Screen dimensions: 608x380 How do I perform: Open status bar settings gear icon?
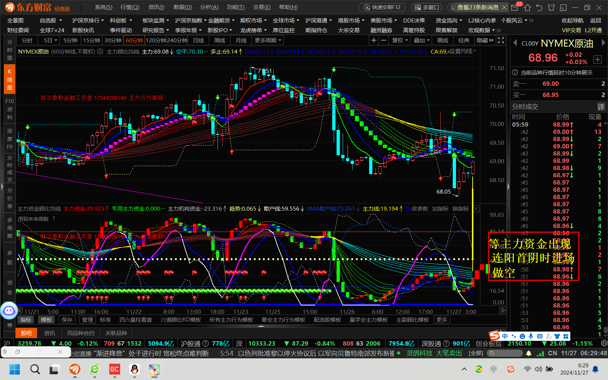[x=604, y=343]
